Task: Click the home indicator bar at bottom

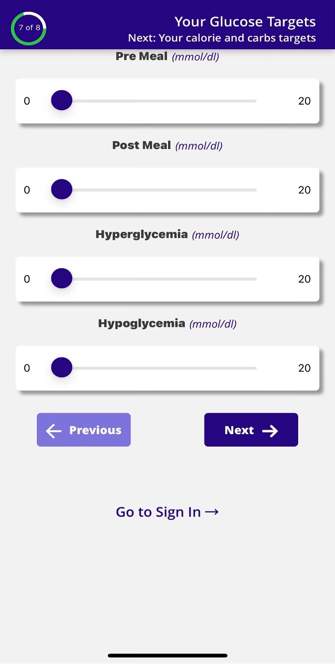Action: (167, 655)
